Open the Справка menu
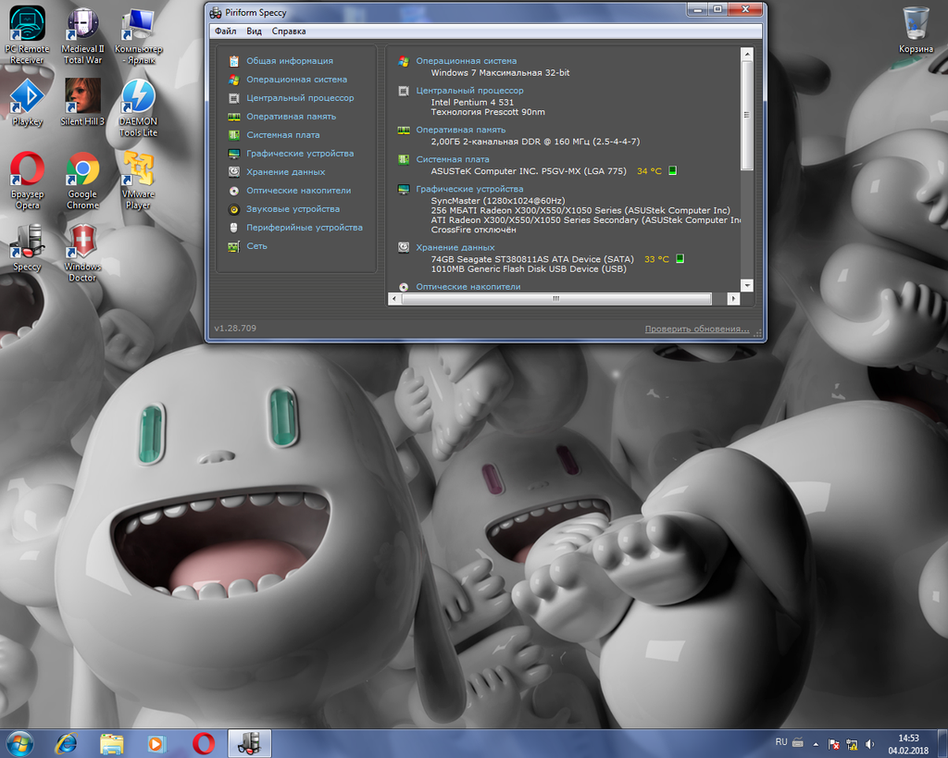 click(x=289, y=31)
